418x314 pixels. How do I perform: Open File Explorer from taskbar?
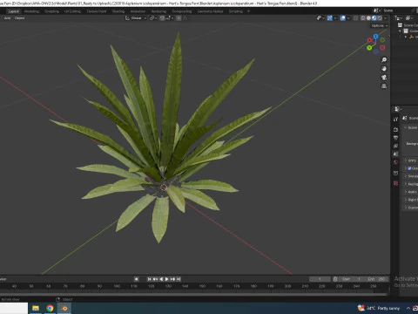tap(36, 308)
